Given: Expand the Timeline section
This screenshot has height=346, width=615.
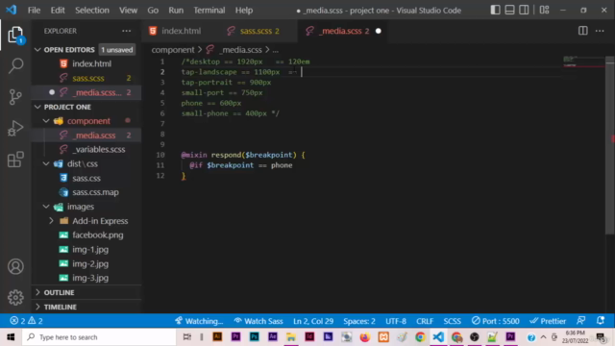Looking at the screenshot, I should pyautogui.click(x=37, y=307).
